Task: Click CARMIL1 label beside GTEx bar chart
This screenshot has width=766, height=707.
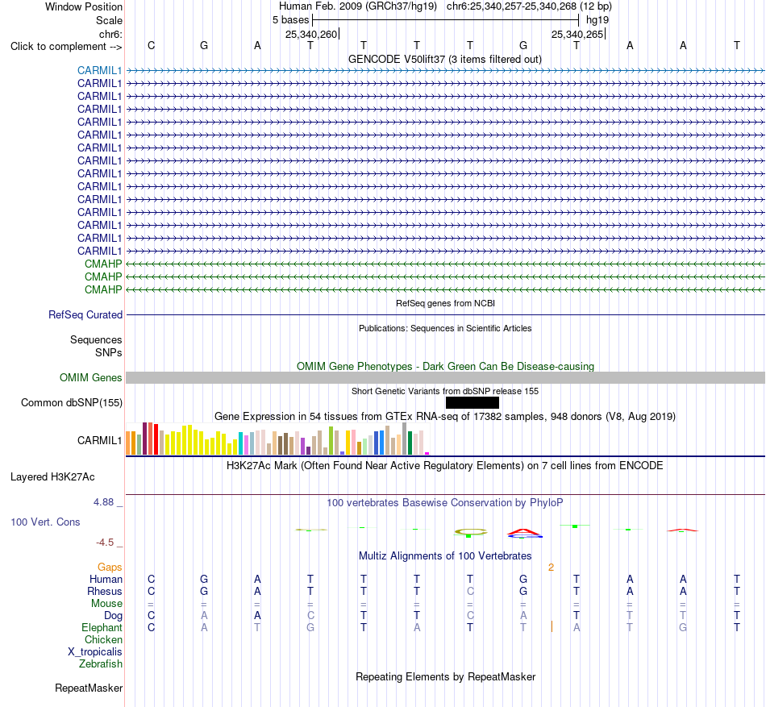Action: [x=99, y=440]
